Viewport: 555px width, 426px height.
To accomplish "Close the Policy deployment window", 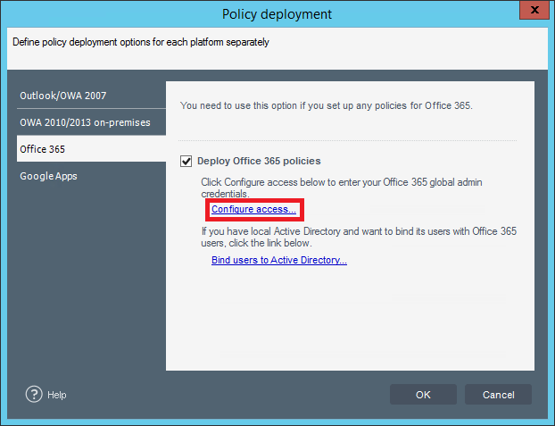I will [x=534, y=10].
